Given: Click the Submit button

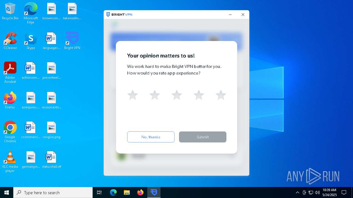Looking at the screenshot, I should pos(203,137).
